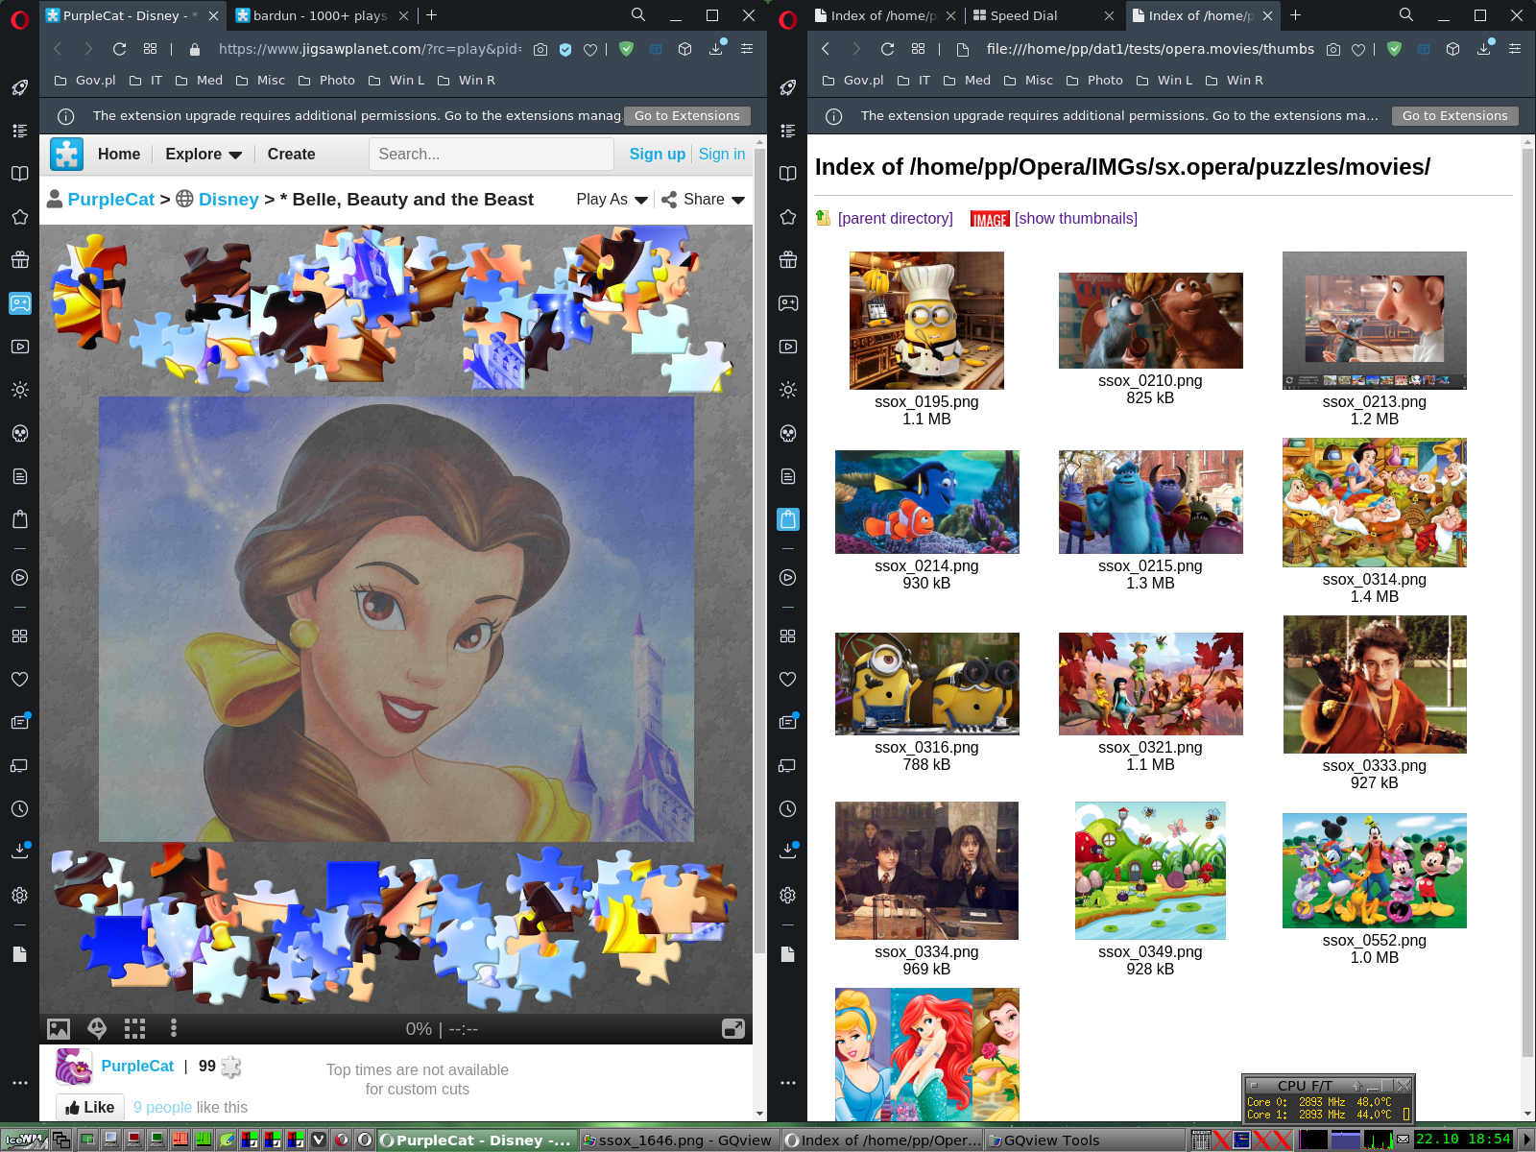Open Easy Setup in the right window toolbar
The height and width of the screenshot is (1152, 1536).
tap(1515, 49)
